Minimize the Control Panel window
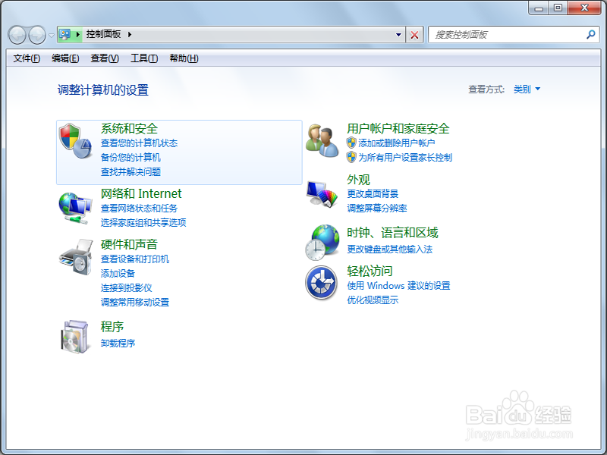 tap(539, 8)
